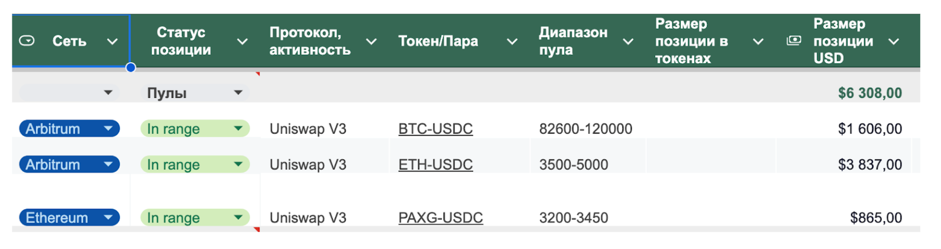The image size is (941, 249).
Task: Open Сеть column filter chevron
Action: point(112,41)
